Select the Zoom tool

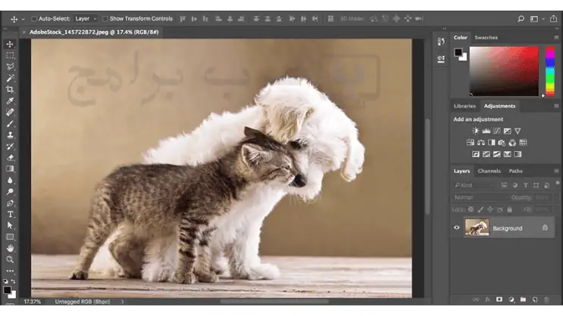10,259
